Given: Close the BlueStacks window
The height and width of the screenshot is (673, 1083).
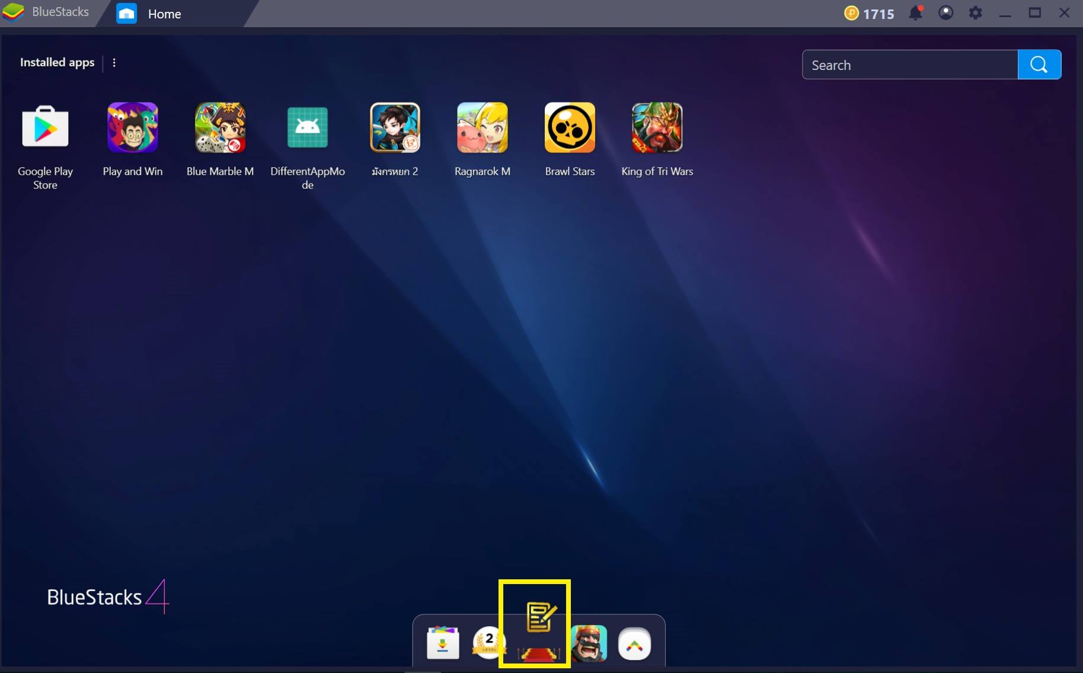Looking at the screenshot, I should (1065, 12).
